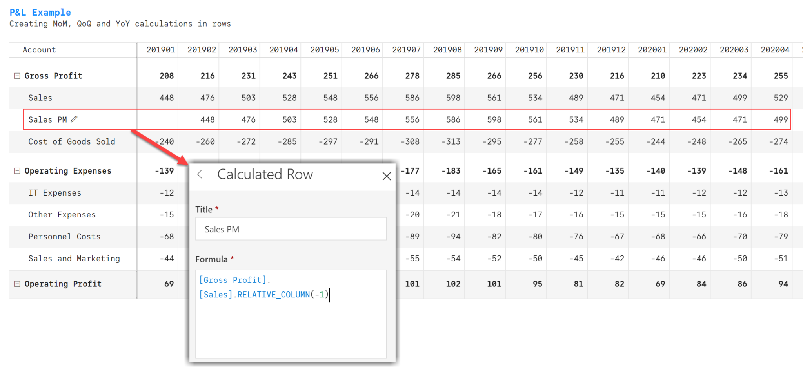Image resolution: width=803 pixels, height=391 pixels.
Task: Click the pencil icon next to Sales PM
Action: click(x=74, y=119)
